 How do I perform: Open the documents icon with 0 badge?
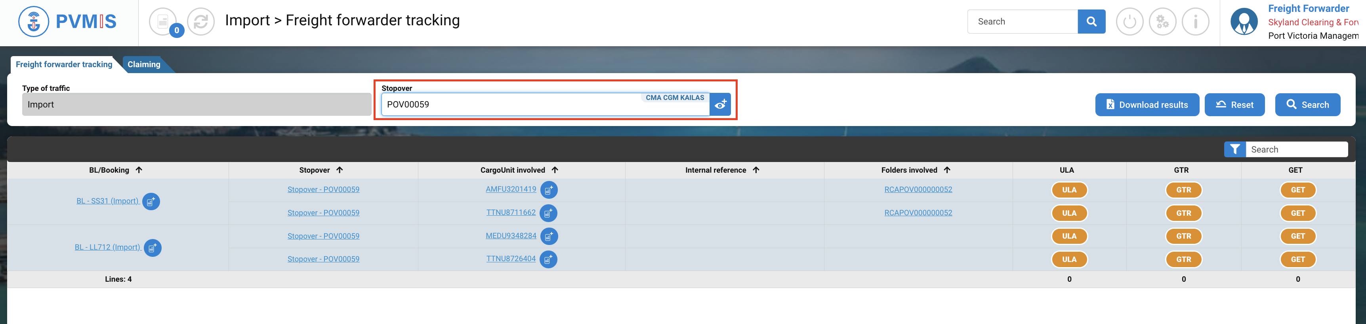163,22
